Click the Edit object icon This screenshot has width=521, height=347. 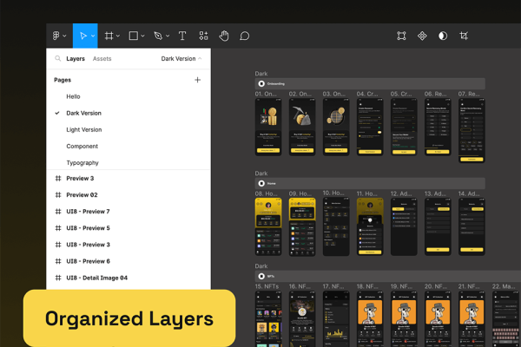[x=401, y=36]
